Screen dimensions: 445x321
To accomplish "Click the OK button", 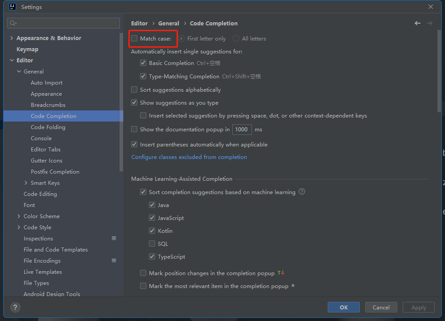I will (x=344, y=307).
